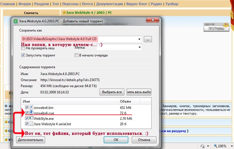The height and width of the screenshot is (149, 234).
Task: Click the 'Выбрать все' button
Action: point(112,92)
